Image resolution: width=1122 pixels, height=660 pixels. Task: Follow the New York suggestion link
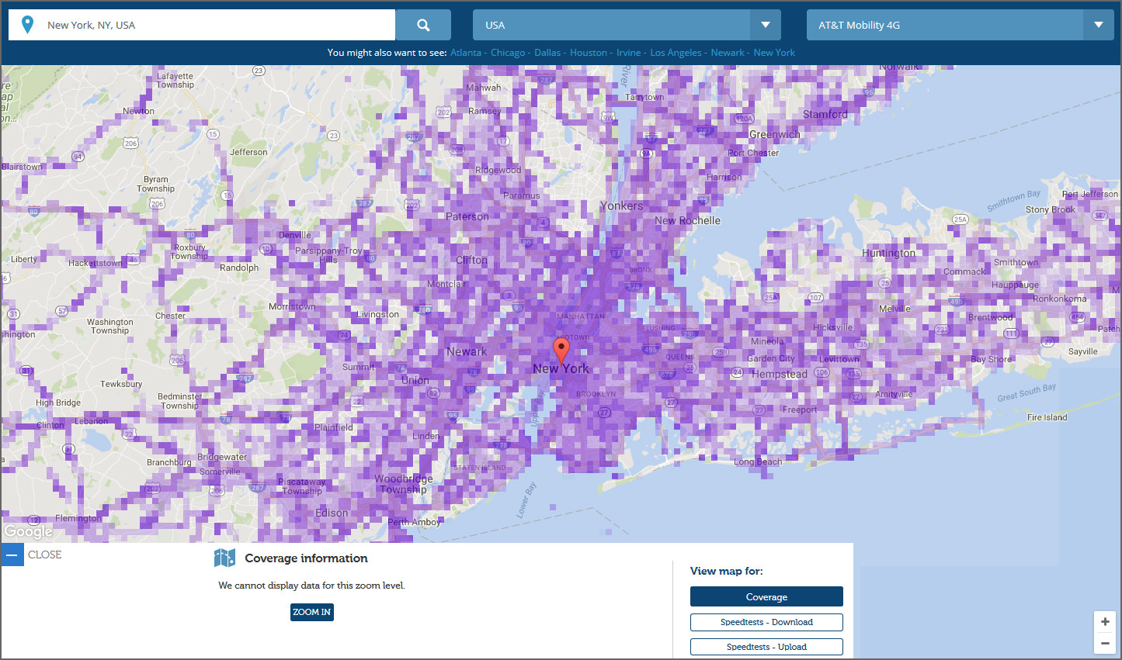(x=774, y=53)
